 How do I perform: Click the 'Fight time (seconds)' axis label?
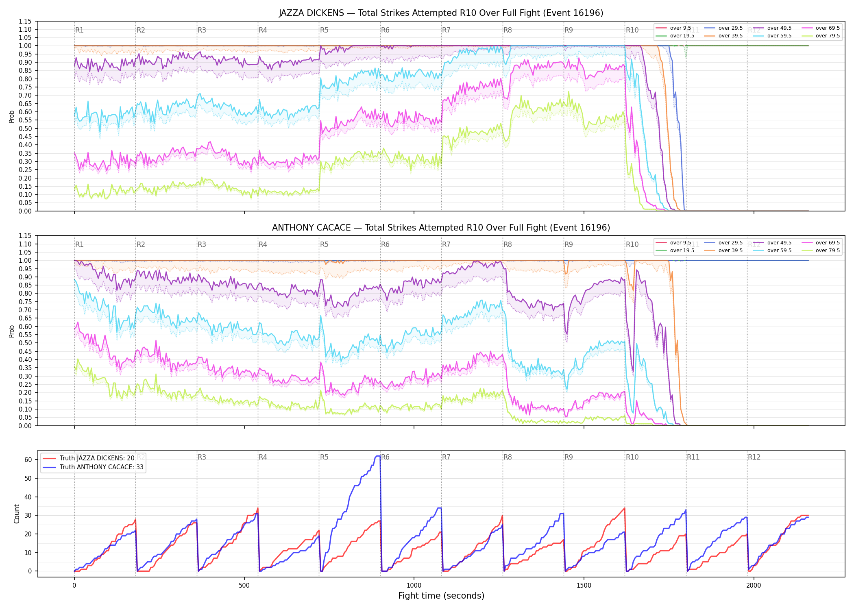(441, 596)
